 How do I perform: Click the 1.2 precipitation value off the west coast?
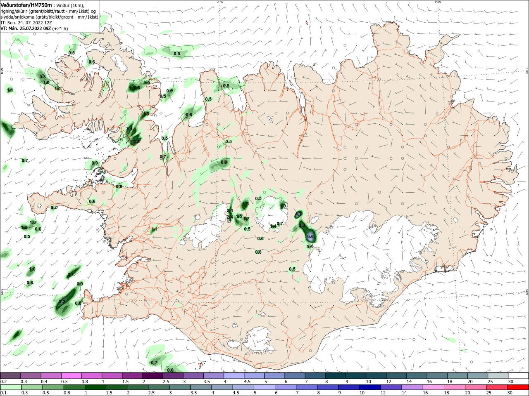click(x=24, y=227)
